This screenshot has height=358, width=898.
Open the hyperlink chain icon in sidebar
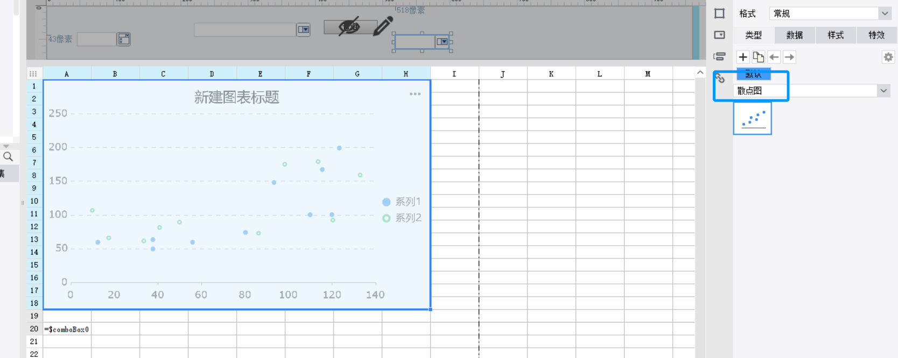click(720, 78)
